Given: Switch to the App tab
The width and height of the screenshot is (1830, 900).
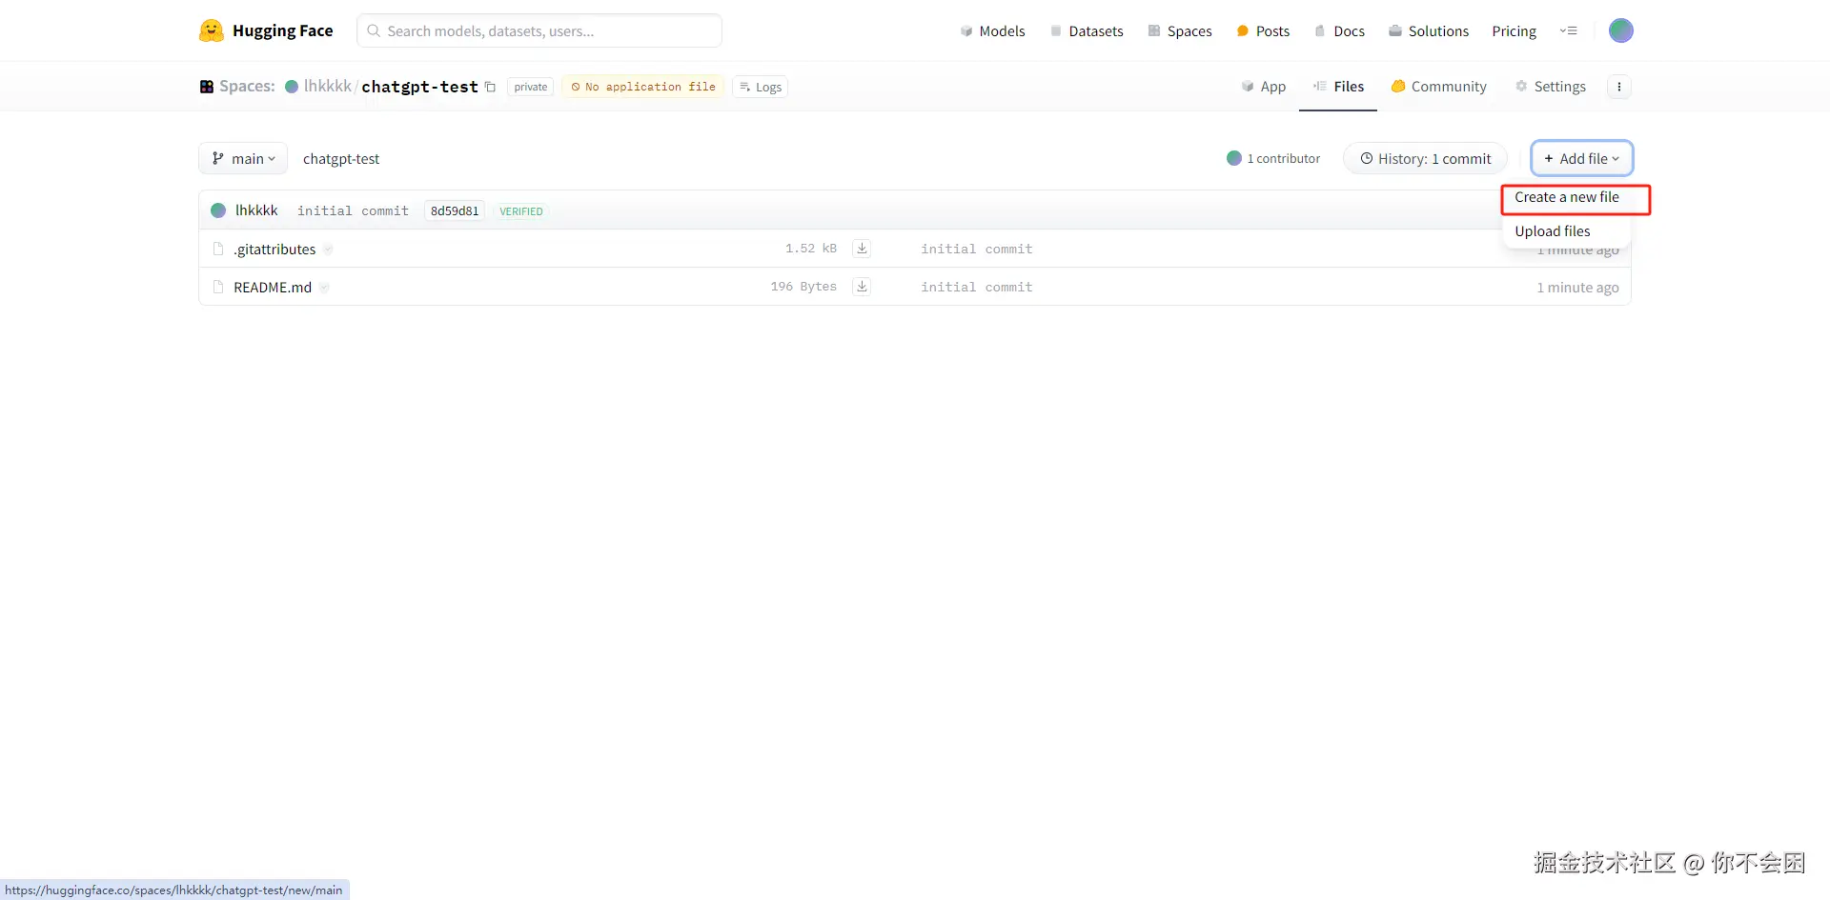Looking at the screenshot, I should point(1263,87).
